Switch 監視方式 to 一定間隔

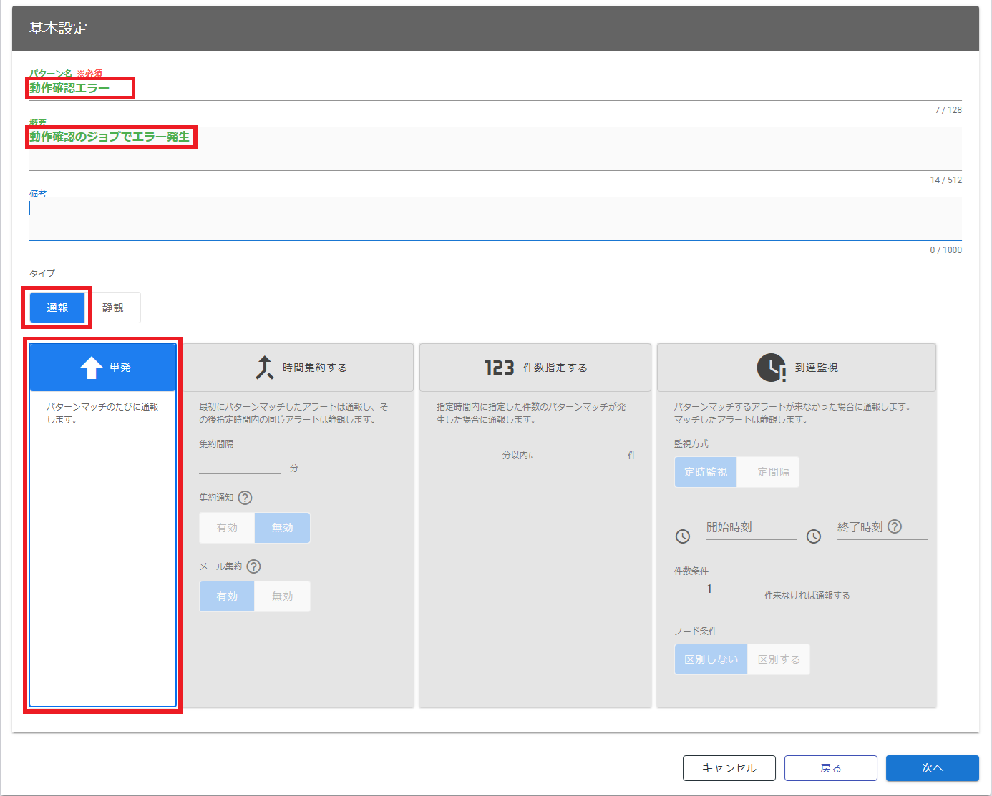pyautogui.click(x=768, y=472)
